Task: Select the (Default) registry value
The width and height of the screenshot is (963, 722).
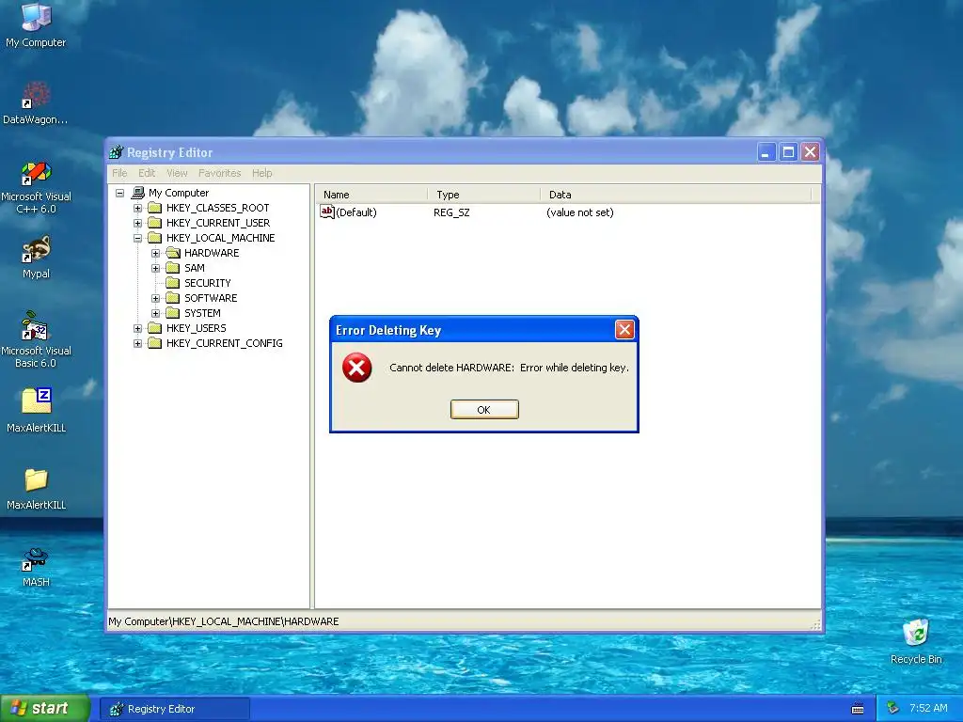Action: click(x=356, y=212)
